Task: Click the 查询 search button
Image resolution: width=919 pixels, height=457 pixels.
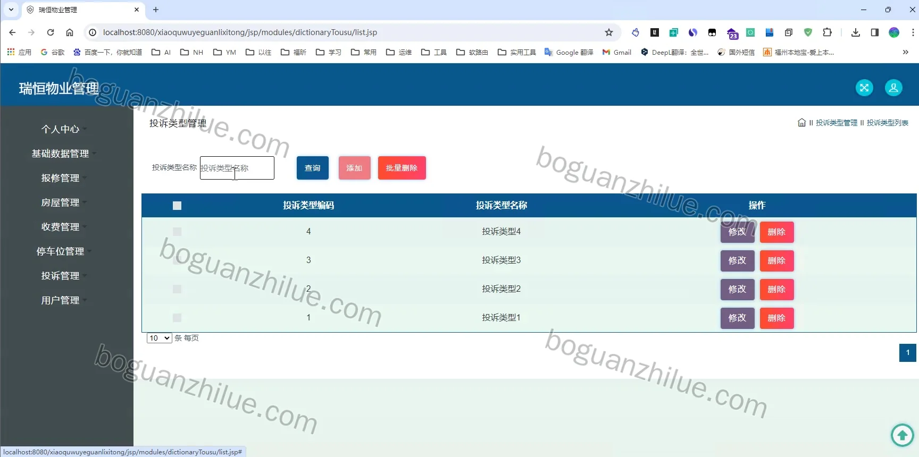Action: coord(313,168)
